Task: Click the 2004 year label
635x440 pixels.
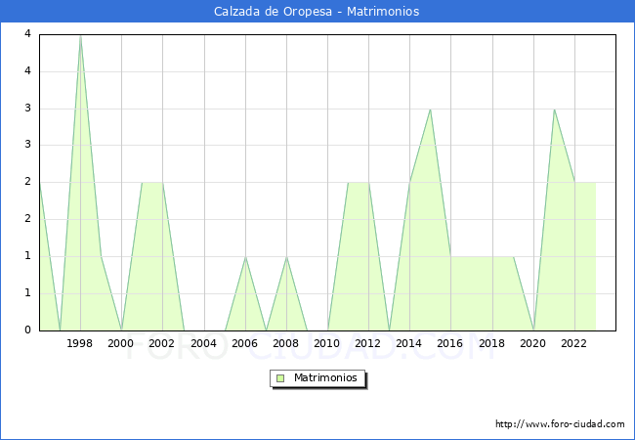Action: (x=203, y=343)
